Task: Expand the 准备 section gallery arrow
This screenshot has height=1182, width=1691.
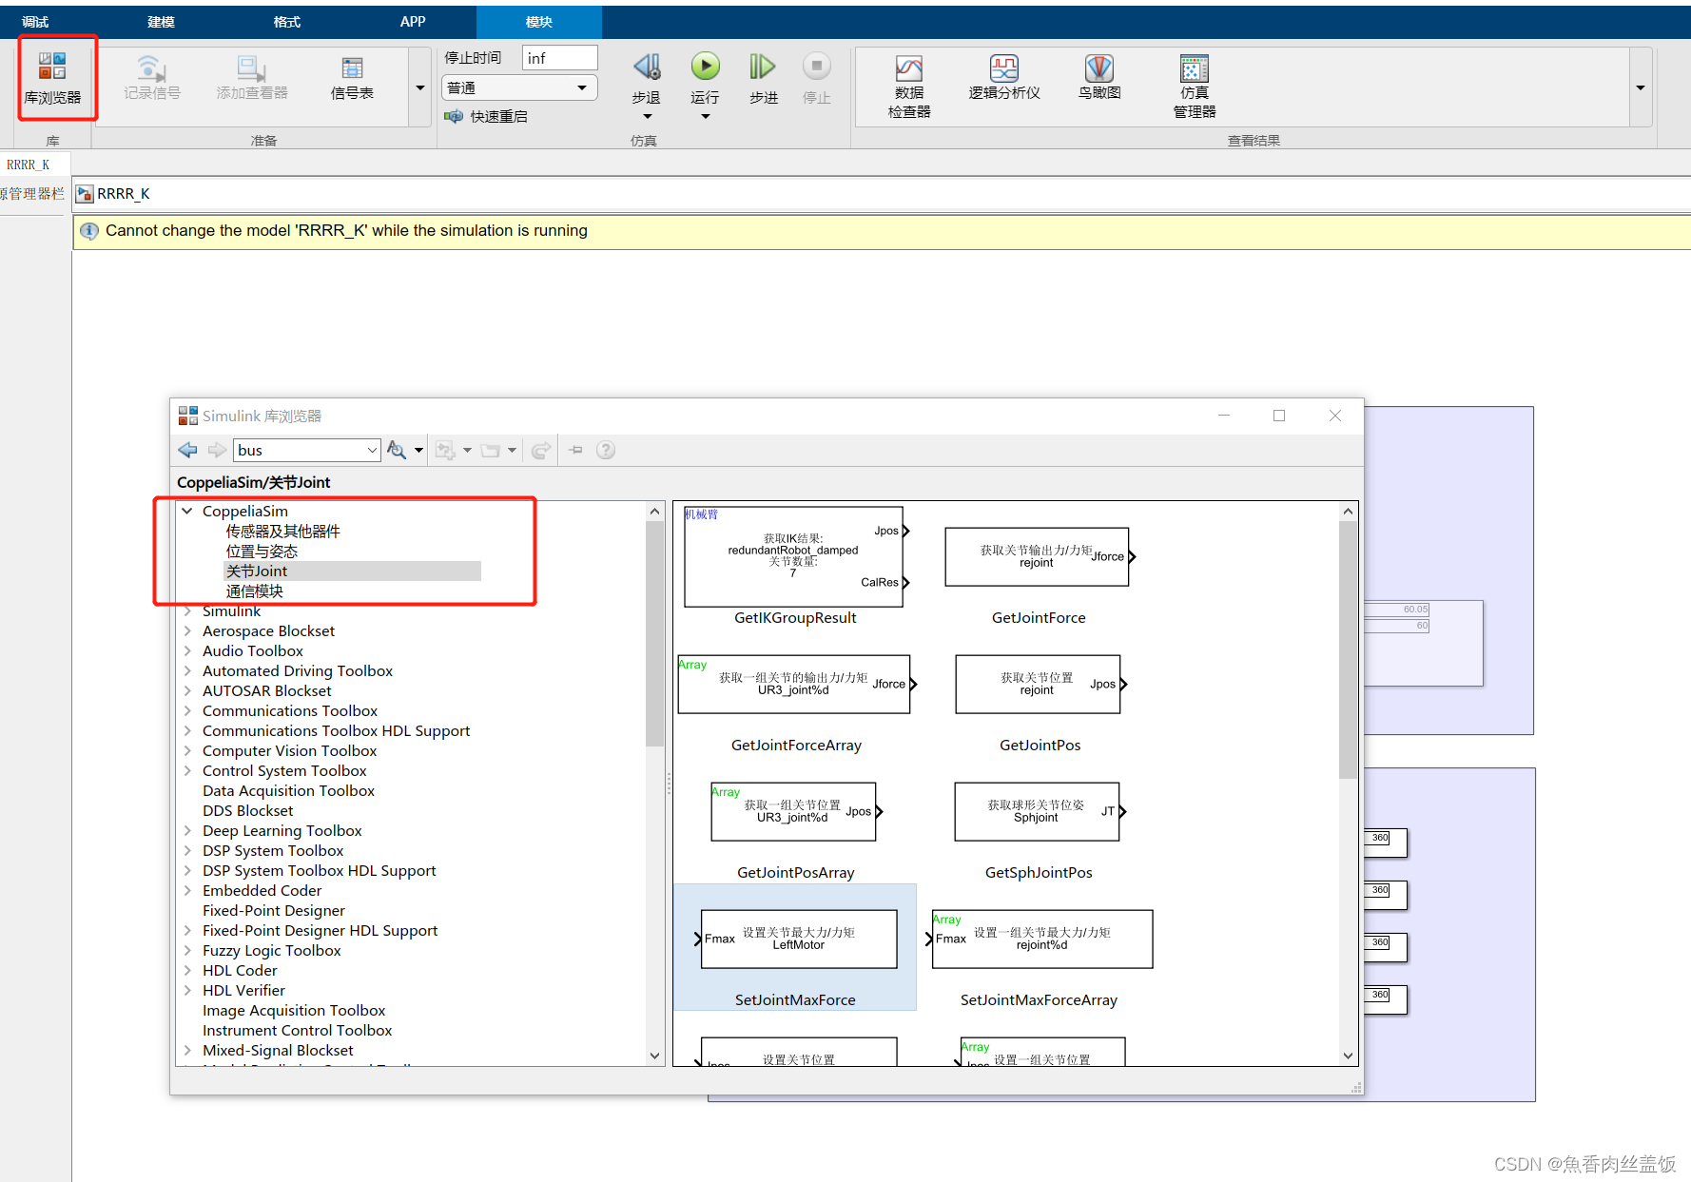Action: (420, 87)
